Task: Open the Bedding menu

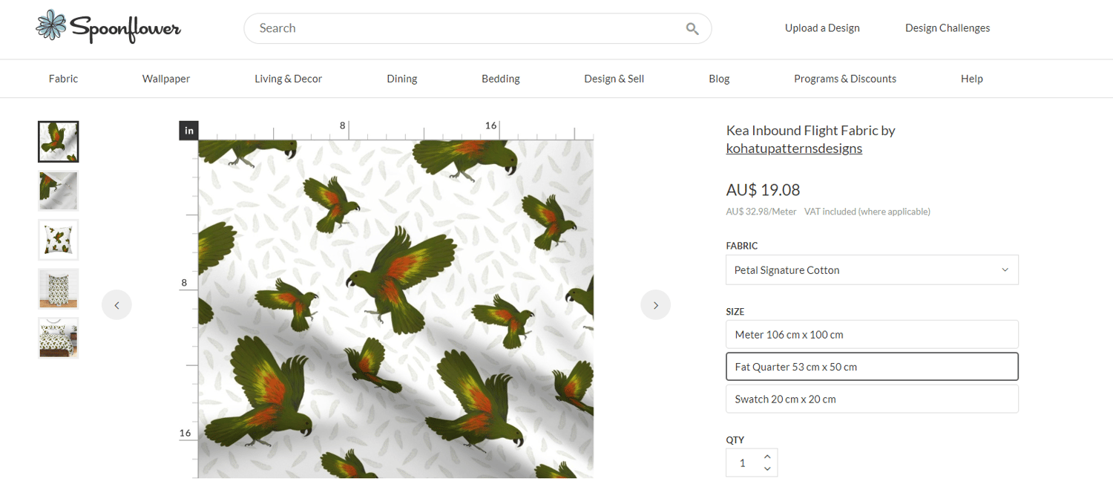Action: (x=501, y=79)
